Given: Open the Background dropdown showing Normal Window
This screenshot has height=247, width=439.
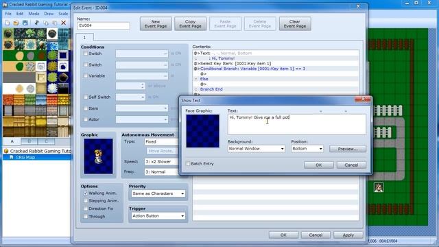Looking at the screenshot, I should (256, 148).
